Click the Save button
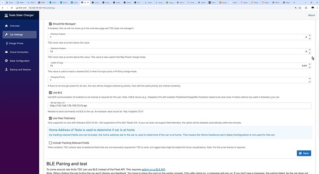This screenshot has width=319, height=174. pos(304,153)
